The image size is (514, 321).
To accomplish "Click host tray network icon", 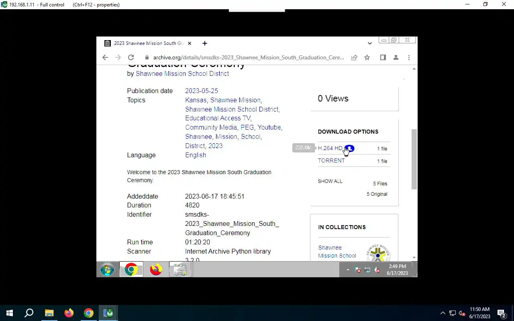I will click(453, 313).
